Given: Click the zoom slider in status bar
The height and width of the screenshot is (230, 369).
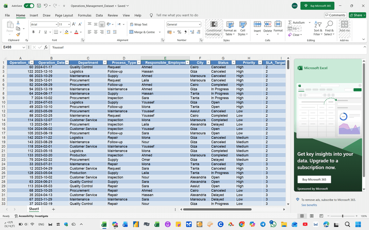Looking at the screenshot, I should tap(342, 216).
